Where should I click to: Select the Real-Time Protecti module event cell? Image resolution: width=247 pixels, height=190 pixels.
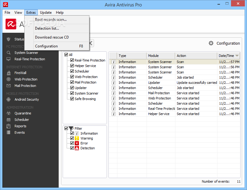(162, 109)
